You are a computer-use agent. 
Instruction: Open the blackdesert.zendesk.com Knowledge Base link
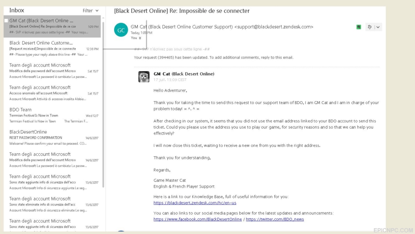[195, 203]
